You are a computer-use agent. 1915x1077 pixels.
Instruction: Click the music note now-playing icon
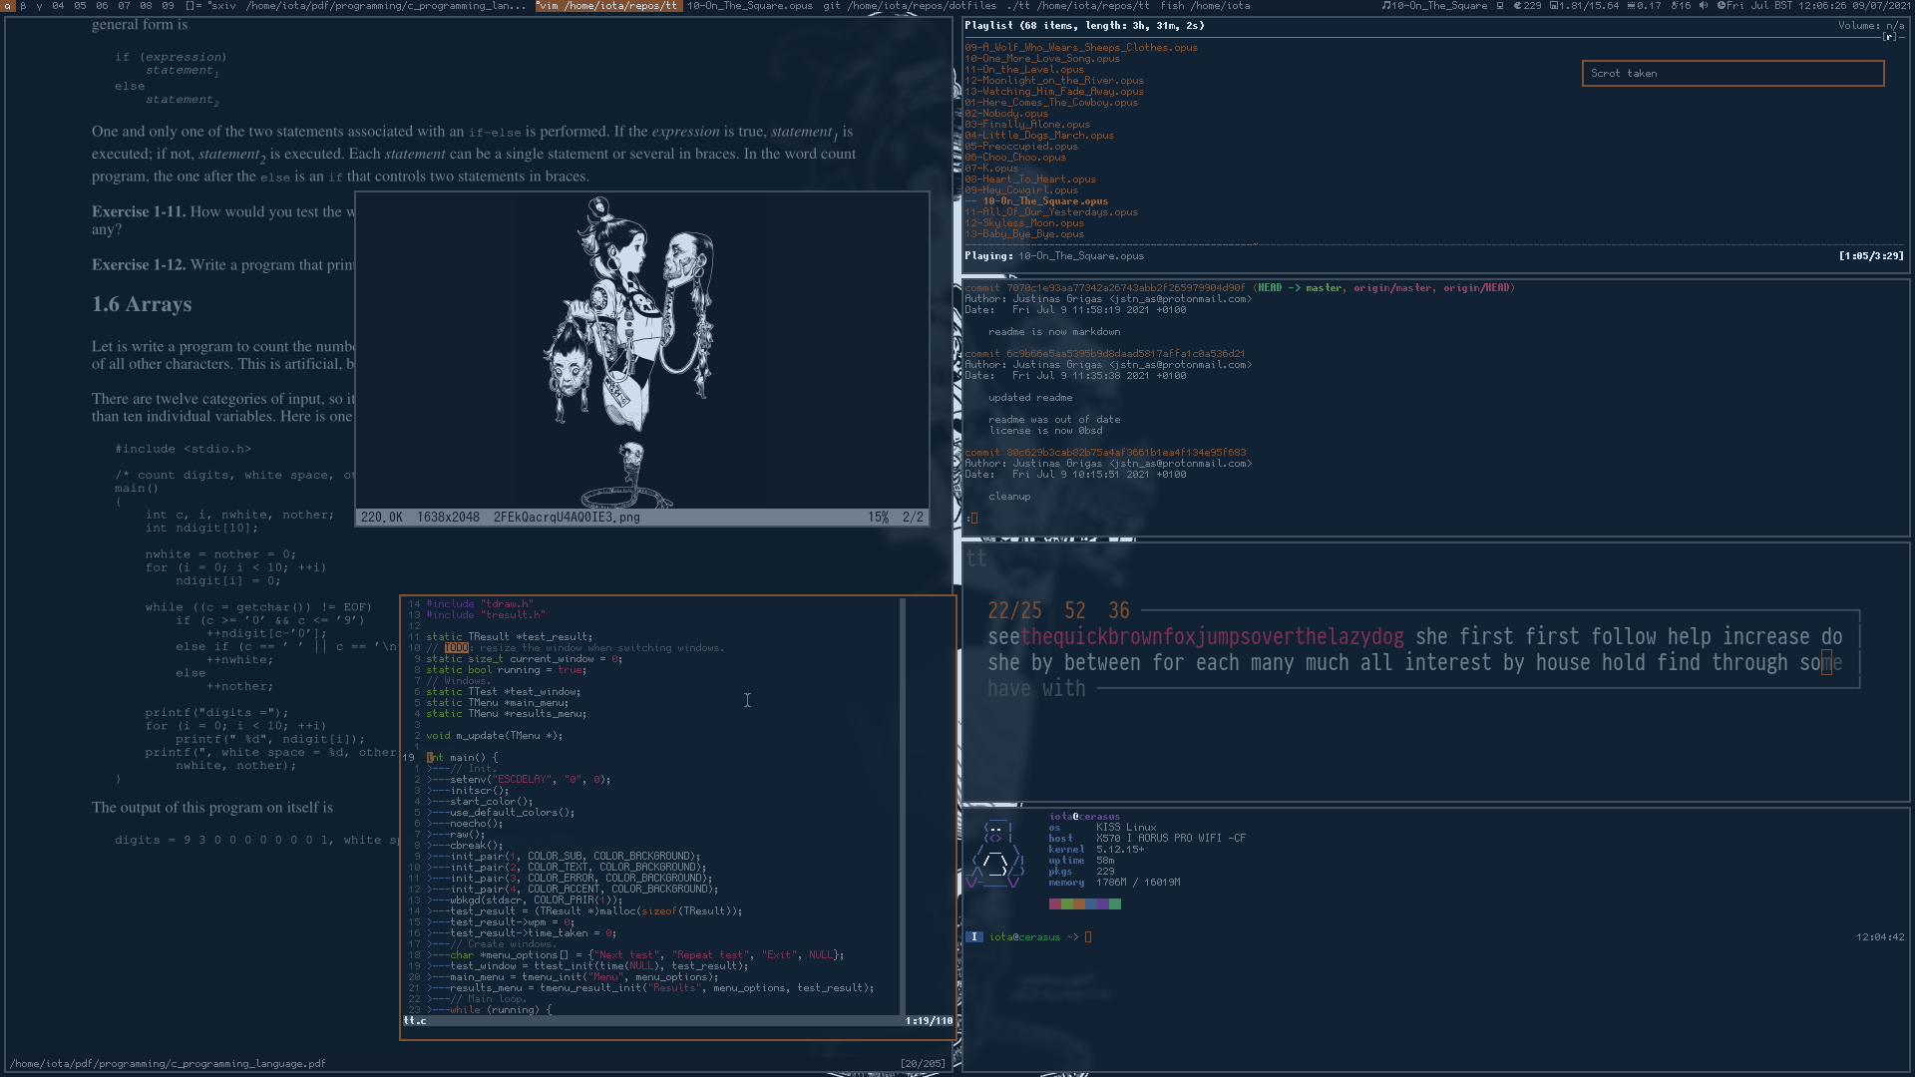pos(1386,6)
